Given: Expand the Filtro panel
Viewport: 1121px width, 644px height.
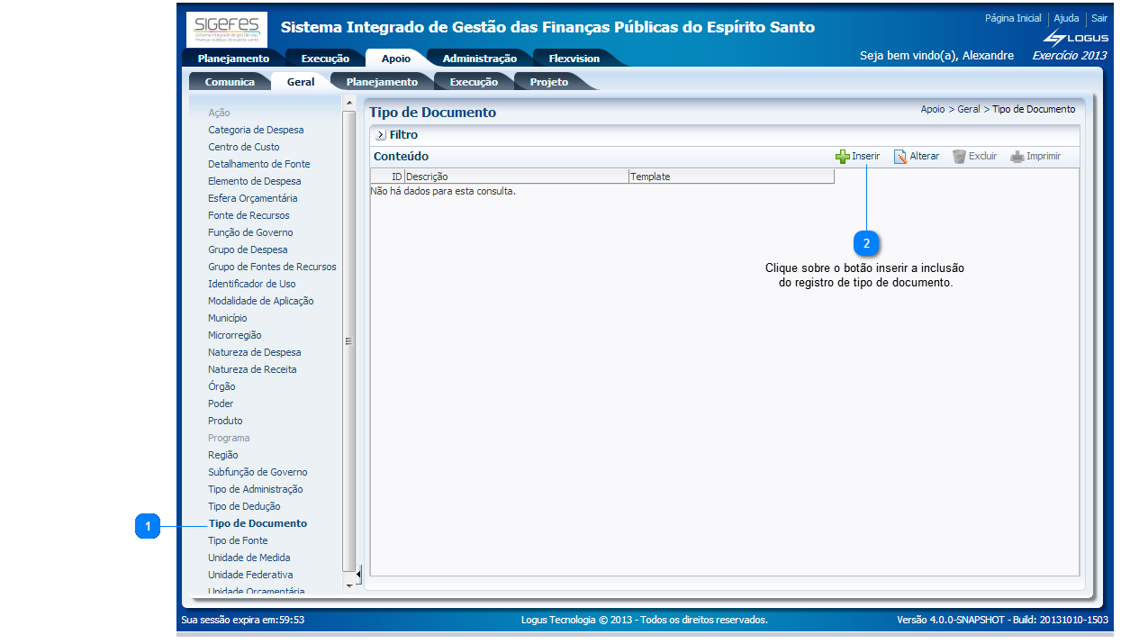Looking at the screenshot, I should 381,135.
